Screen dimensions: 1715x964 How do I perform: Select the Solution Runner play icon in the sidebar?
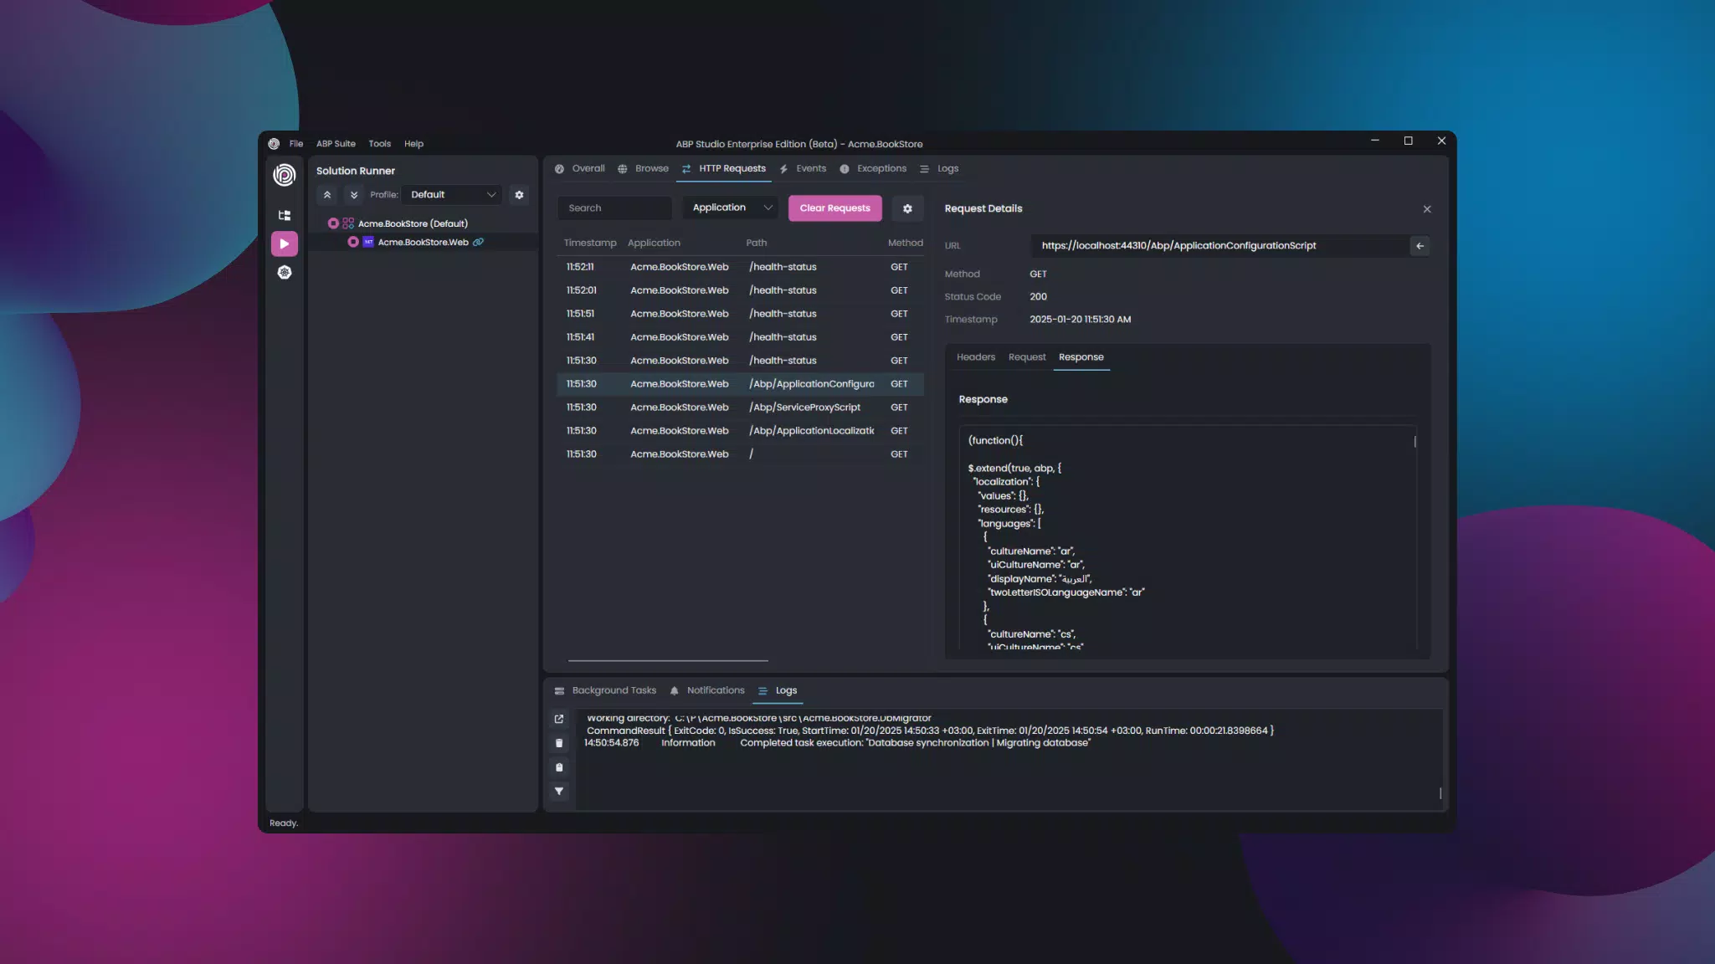click(285, 244)
